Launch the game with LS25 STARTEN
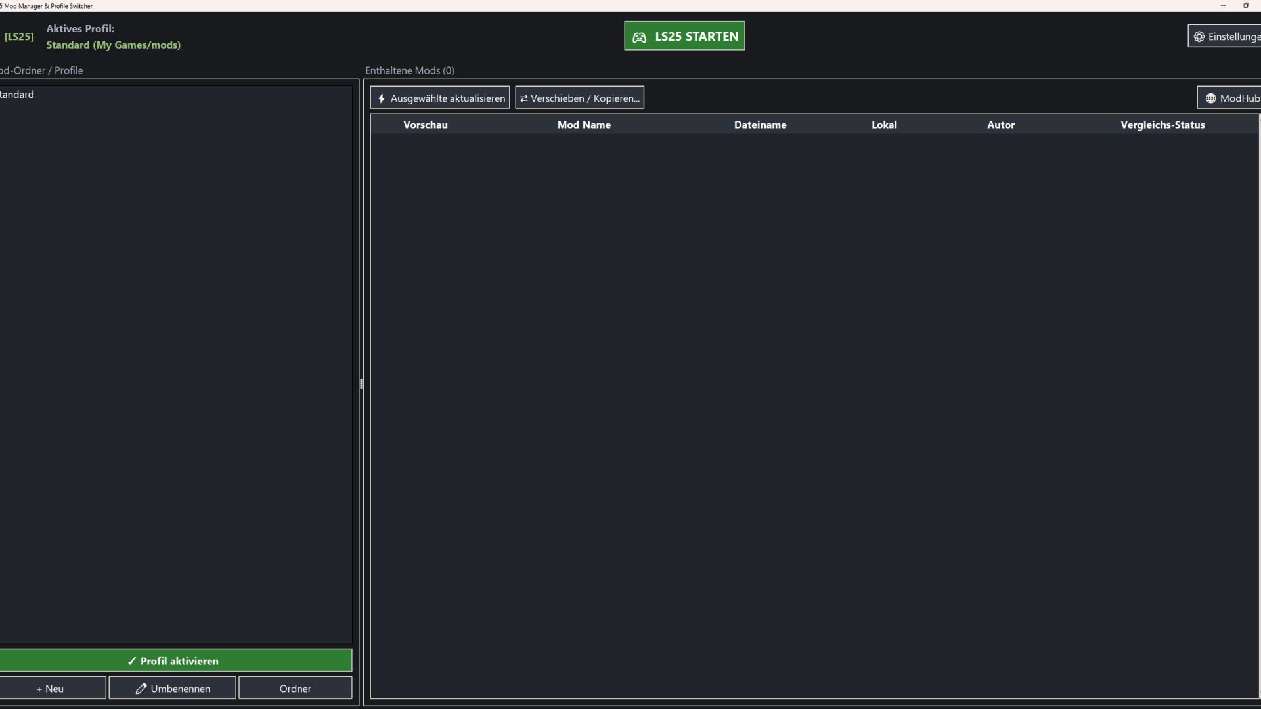Viewport: 1261px width, 709px height. tap(684, 36)
